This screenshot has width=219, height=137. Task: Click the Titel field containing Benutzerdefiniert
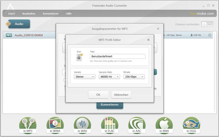[118, 56]
